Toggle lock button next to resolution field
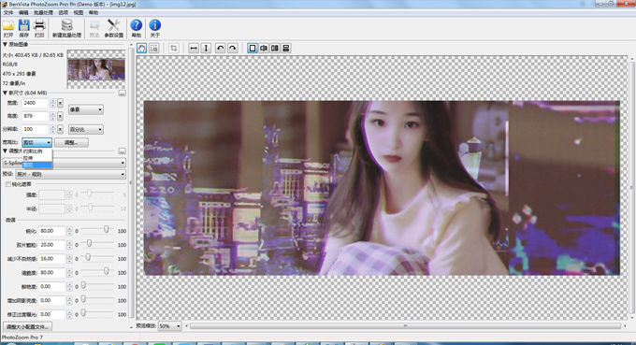Image resolution: width=636 pixels, height=345 pixels. [x=60, y=129]
